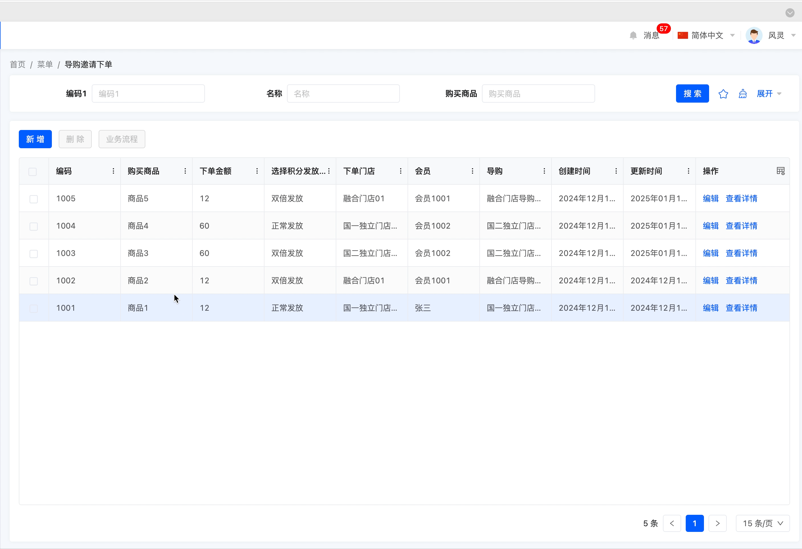The height and width of the screenshot is (549, 802).
Task: Click 菜单 in the breadcrumb
Action: point(45,64)
